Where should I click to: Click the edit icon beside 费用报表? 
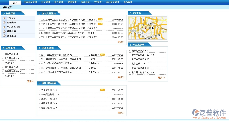[4, 31]
